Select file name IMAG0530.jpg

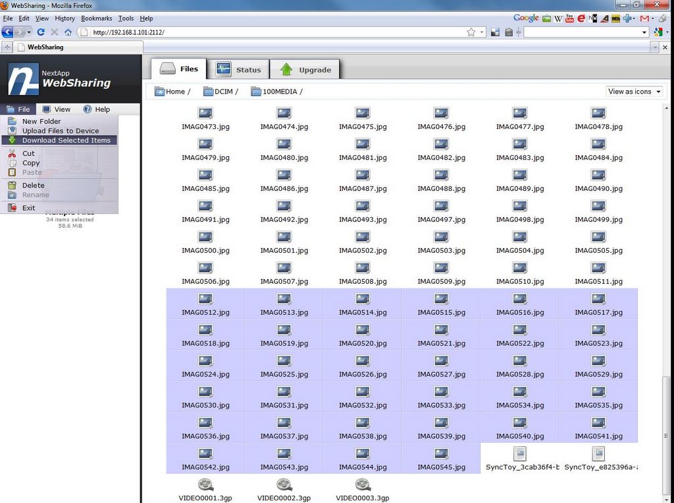point(205,405)
